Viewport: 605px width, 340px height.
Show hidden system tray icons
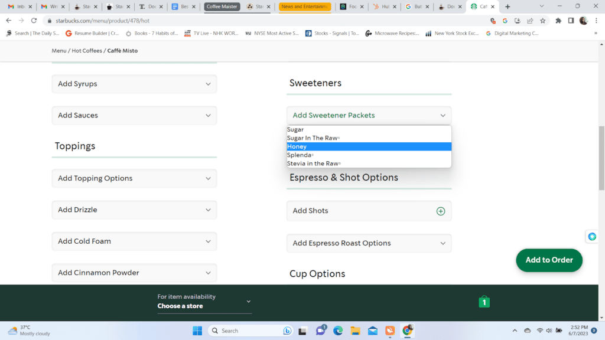click(515, 331)
